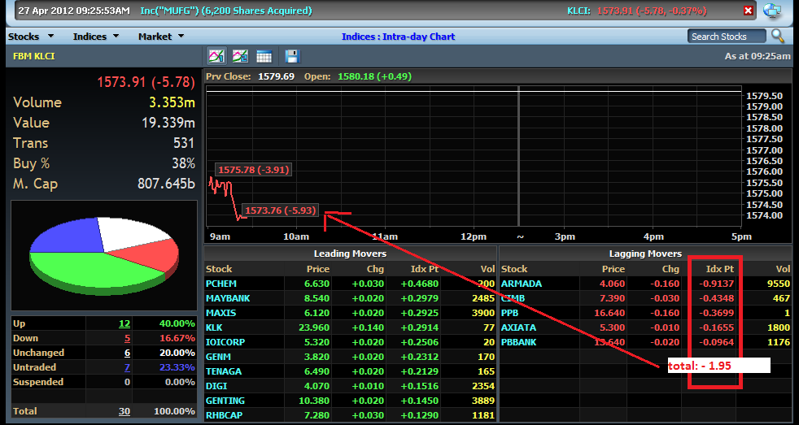Click the Indices : Intra-day Chart title
The width and height of the screenshot is (799, 425).
tap(398, 37)
